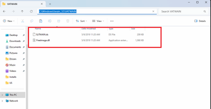This screenshot has height=109, width=211.
Task: Unpin Downloads using its pin icon
Action: pos(24,41)
